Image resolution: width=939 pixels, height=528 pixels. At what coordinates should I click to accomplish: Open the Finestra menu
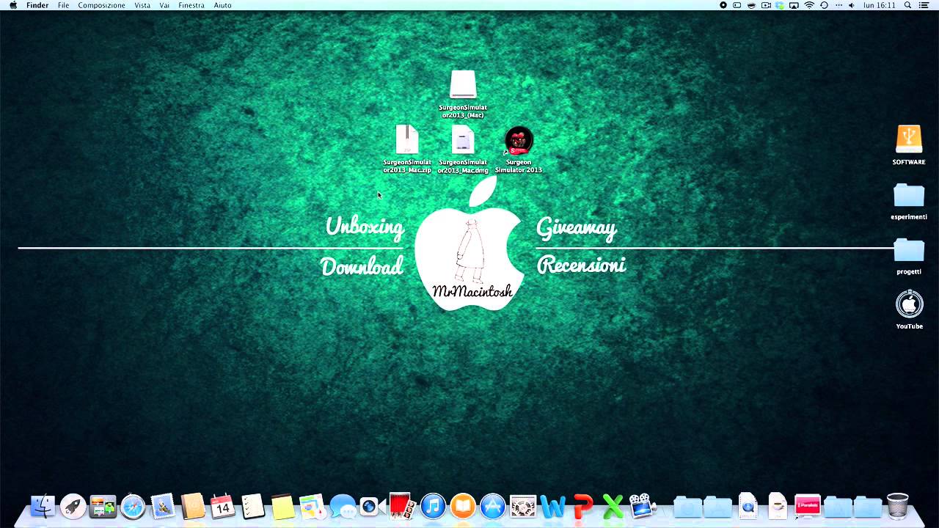tap(191, 5)
